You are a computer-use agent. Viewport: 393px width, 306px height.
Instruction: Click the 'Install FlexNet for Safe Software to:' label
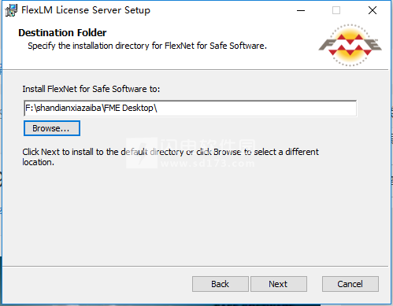91,89
